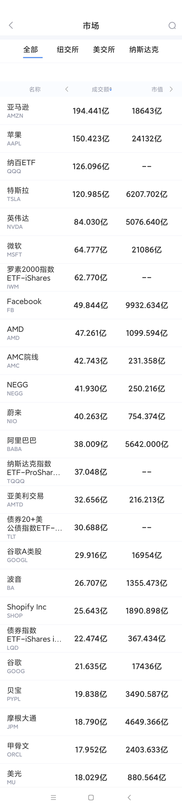
Task: Tap the back arrow in header
Action: point(11,25)
